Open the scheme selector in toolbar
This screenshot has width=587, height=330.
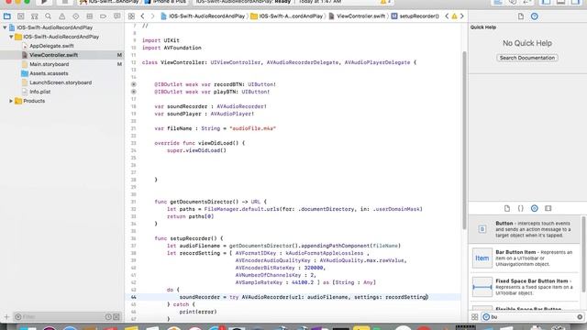click(108, 2)
